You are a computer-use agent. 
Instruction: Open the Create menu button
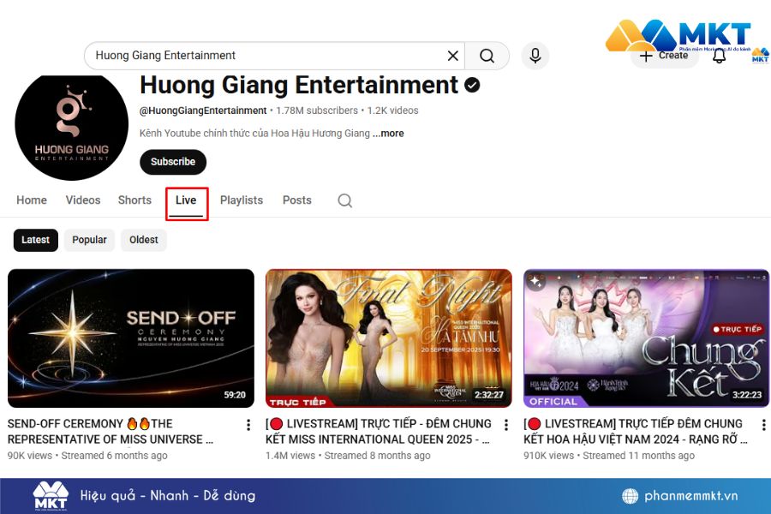click(x=664, y=56)
